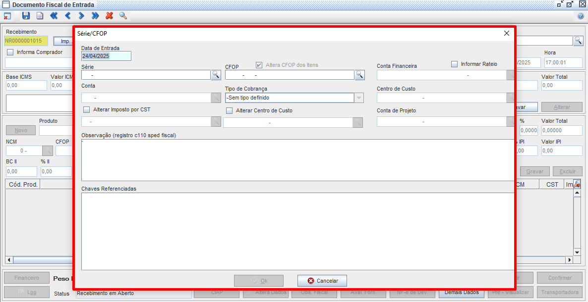Click the red X delete icon in toolbar
Image resolution: width=588 pixels, height=302 pixels.
click(109, 16)
